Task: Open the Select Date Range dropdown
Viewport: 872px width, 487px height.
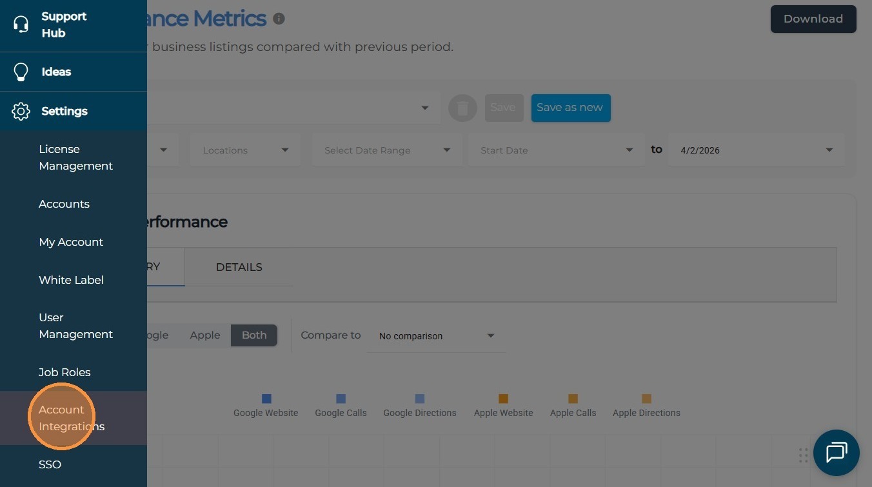Action: click(x=387, y=150)
